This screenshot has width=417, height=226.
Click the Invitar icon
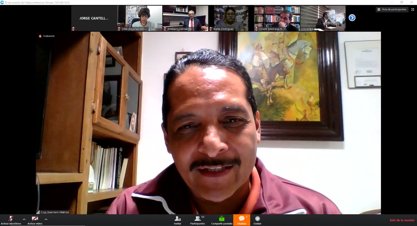click(178, 219)
